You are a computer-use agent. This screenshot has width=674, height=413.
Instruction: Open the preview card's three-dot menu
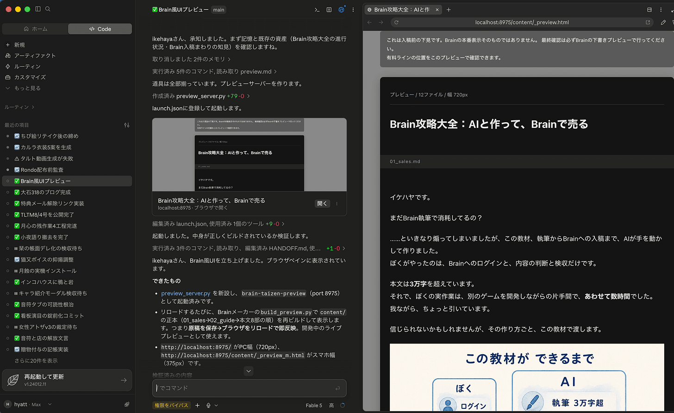click(337, 204)
